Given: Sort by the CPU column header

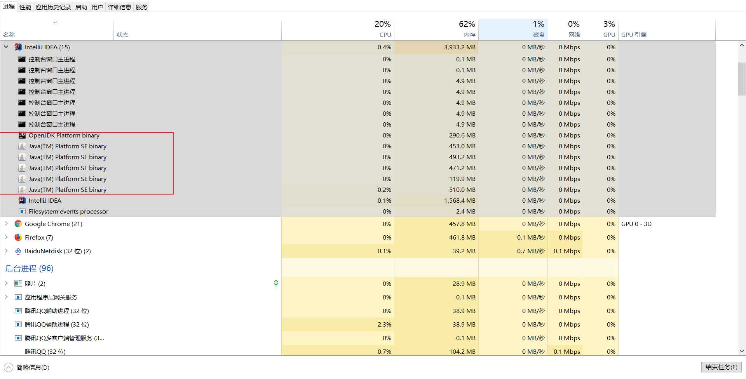Looking at the screenshot, I should click(x=338, y=29).
